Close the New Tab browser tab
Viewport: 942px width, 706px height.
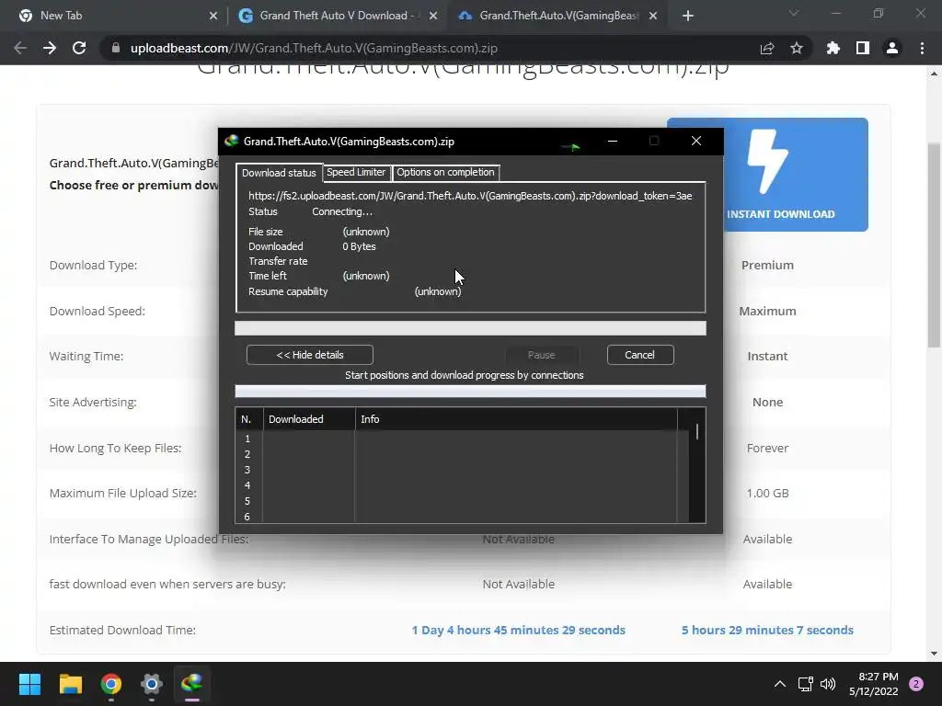(213, 17)
